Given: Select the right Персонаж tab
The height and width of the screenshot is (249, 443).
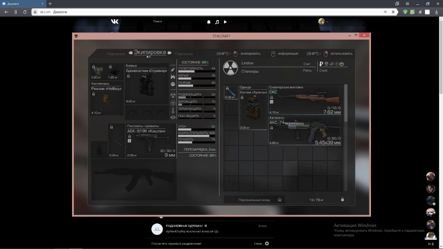Looking at the screenshot, I should [x=184, y=54].
